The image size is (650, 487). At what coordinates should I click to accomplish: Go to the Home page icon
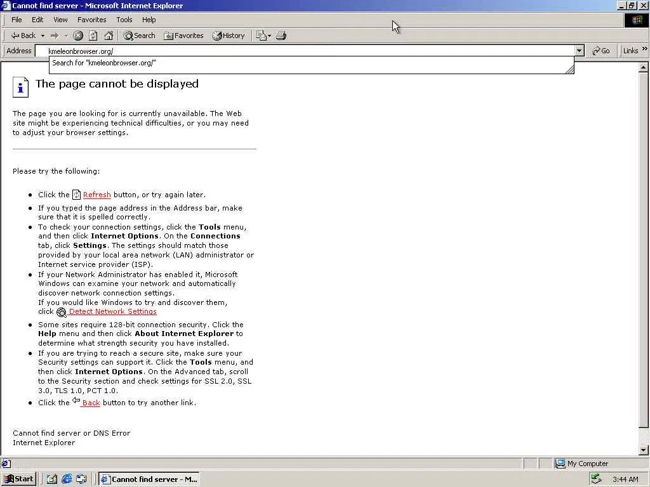108,36
